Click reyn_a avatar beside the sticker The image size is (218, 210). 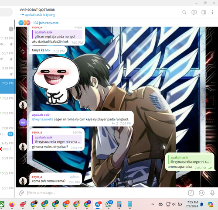[23, 105]
